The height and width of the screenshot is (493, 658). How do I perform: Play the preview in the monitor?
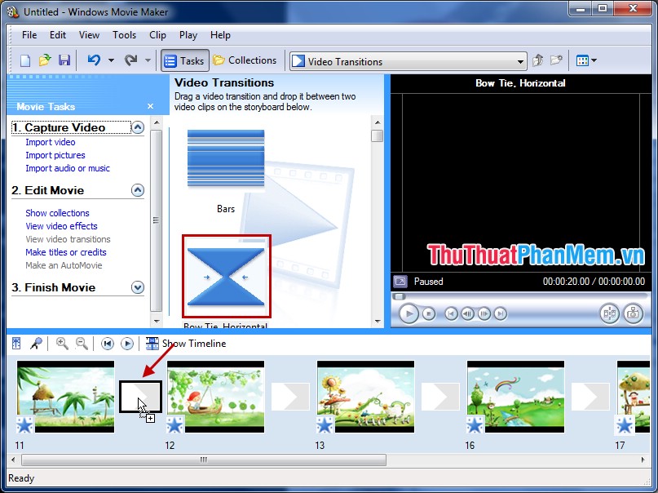click(x=408, y=313)
